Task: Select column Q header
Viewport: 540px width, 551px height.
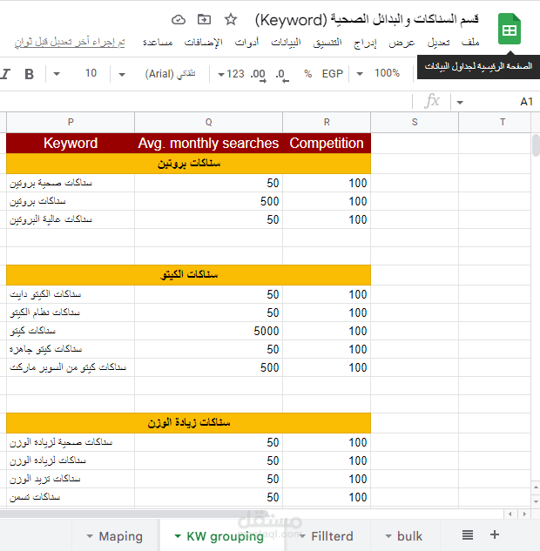Action: pyautogui.click(x=208, y=122)
